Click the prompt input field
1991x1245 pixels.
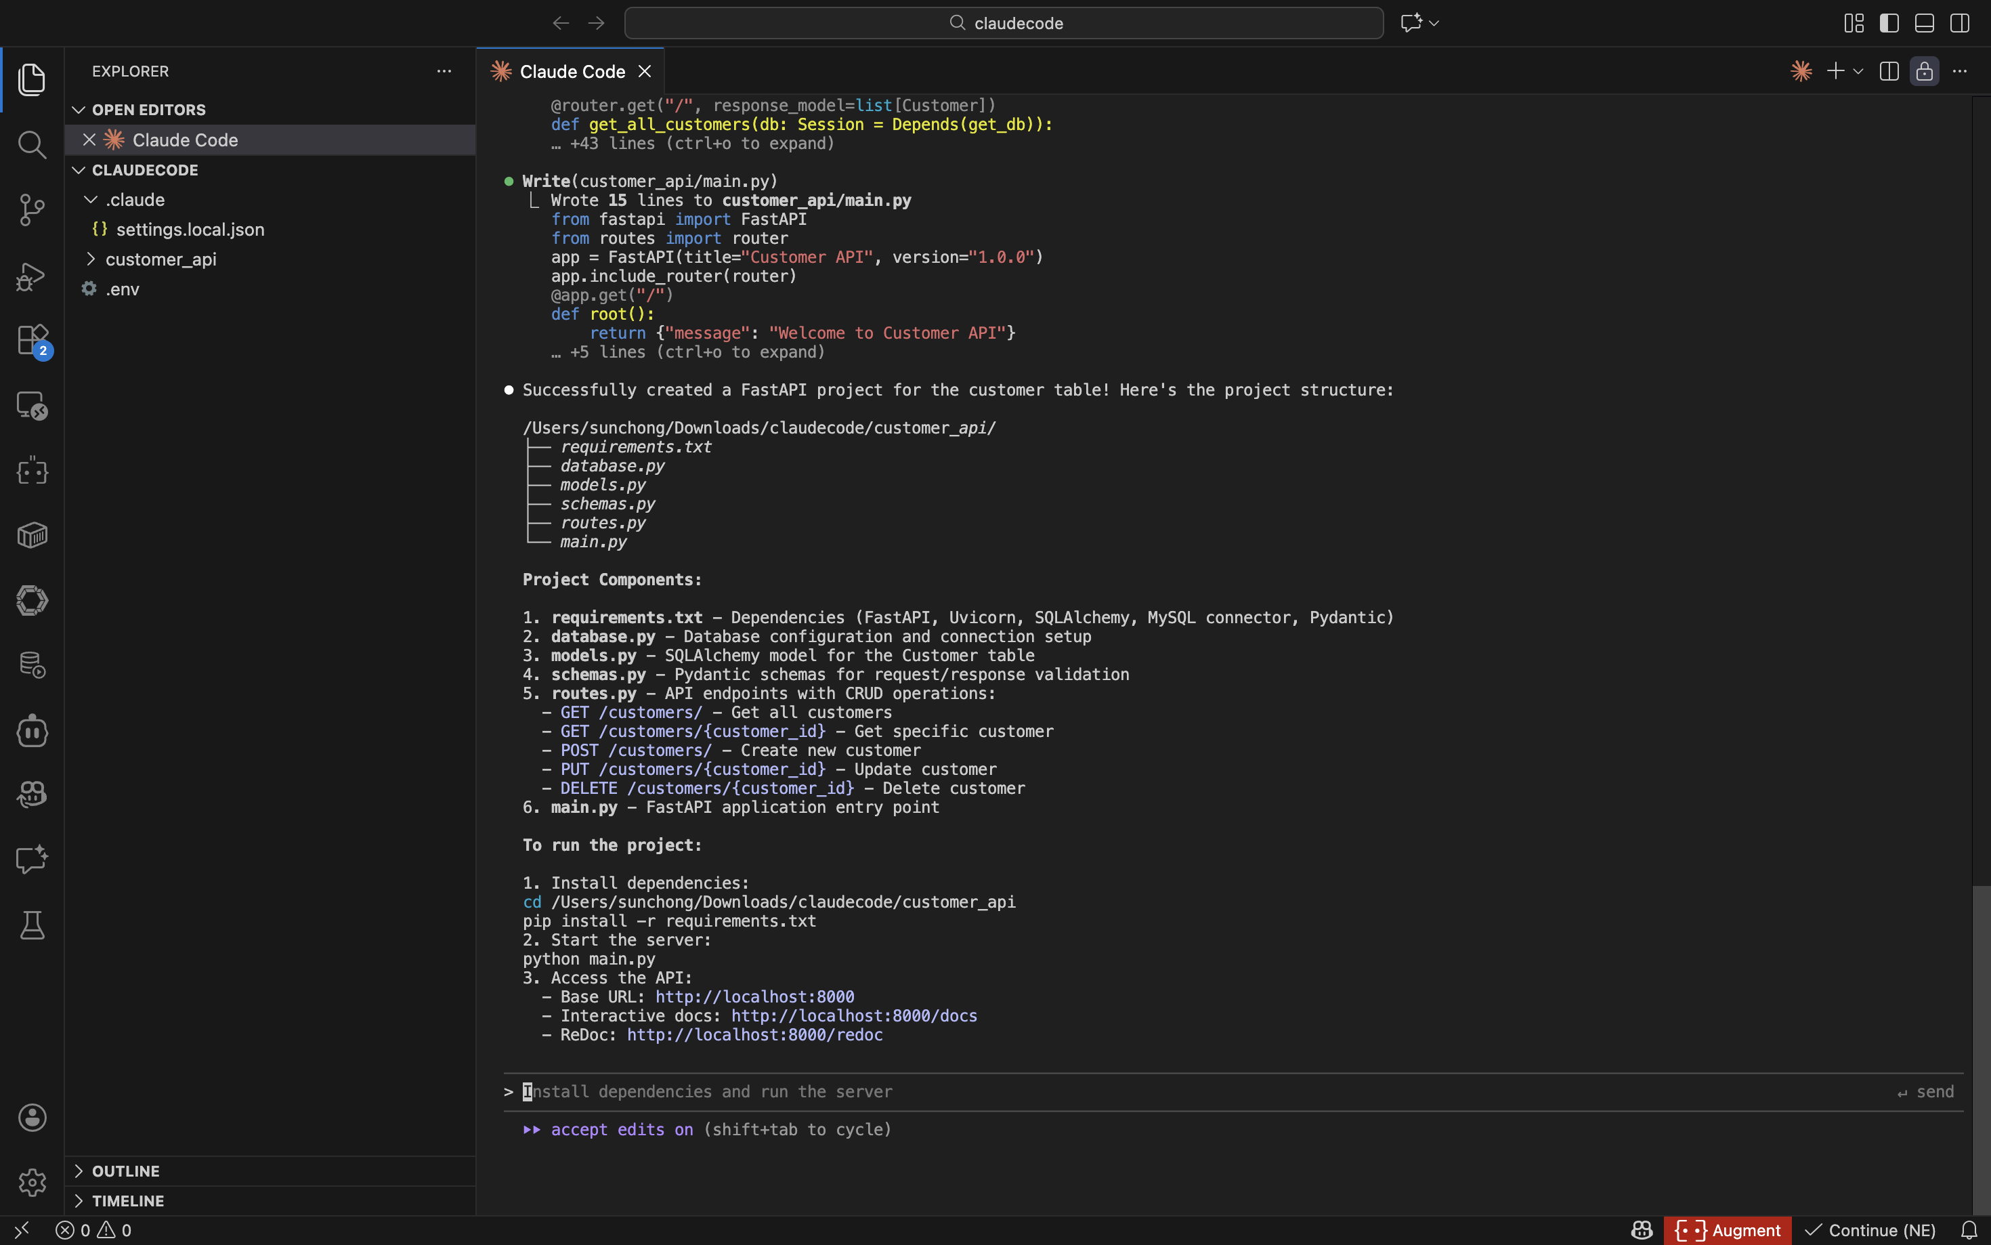(1153, 1092)
